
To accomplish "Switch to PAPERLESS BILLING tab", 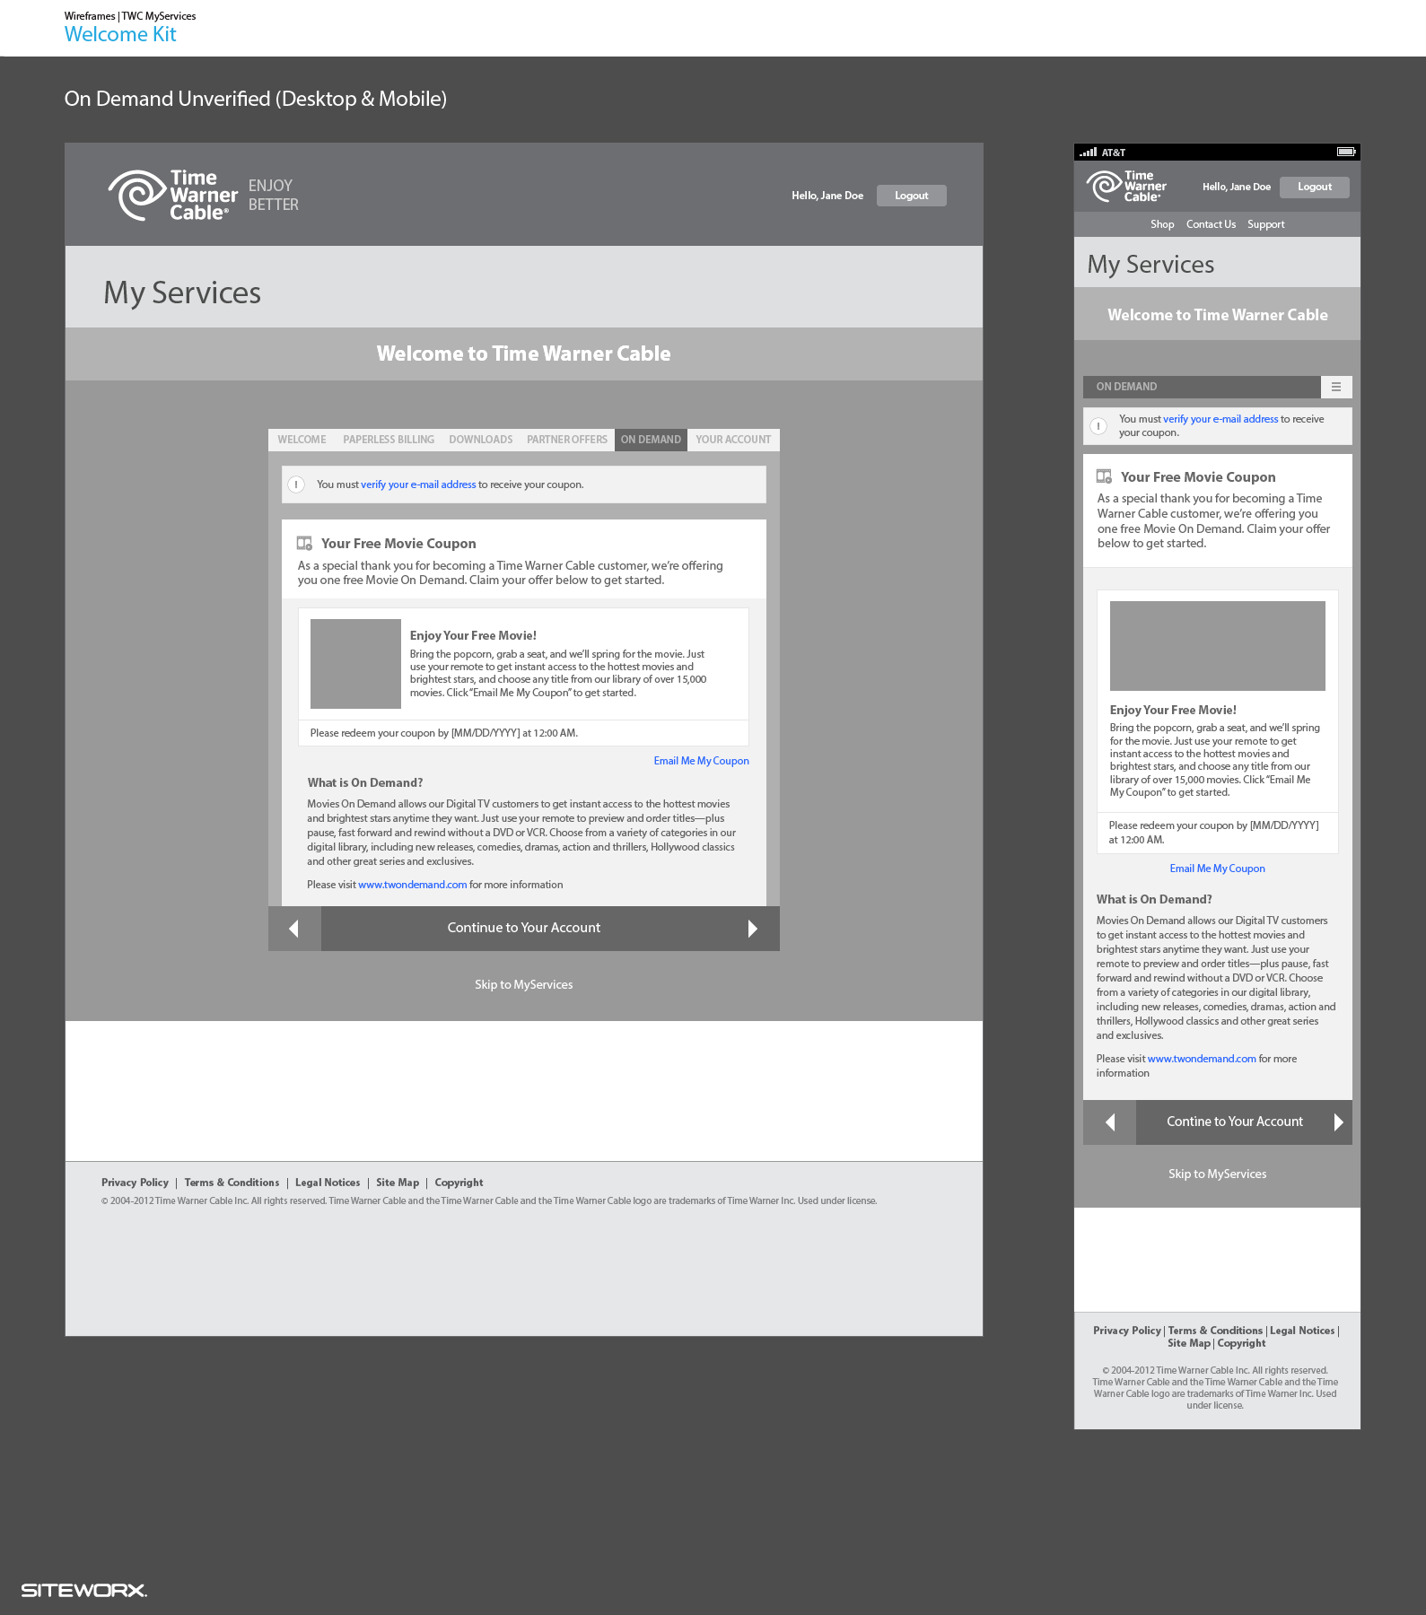I will (389, 440).
